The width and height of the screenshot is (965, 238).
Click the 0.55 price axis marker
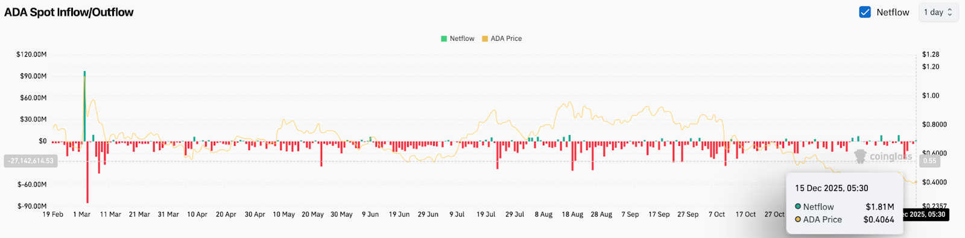tap(930, 161)
